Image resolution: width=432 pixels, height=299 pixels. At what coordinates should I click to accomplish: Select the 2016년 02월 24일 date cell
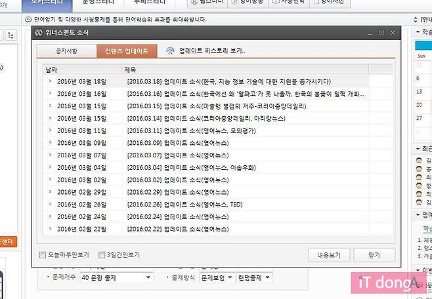tap(81, 217)
